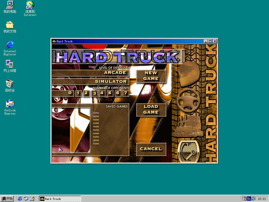Launch Internet Explorer from quick launch
269x202 pixels.
[x=20, y=199]
